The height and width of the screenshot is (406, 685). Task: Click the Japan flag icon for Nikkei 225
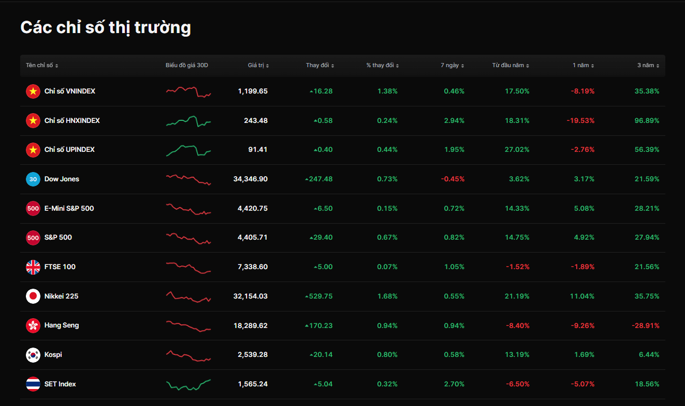coord(33,296)
